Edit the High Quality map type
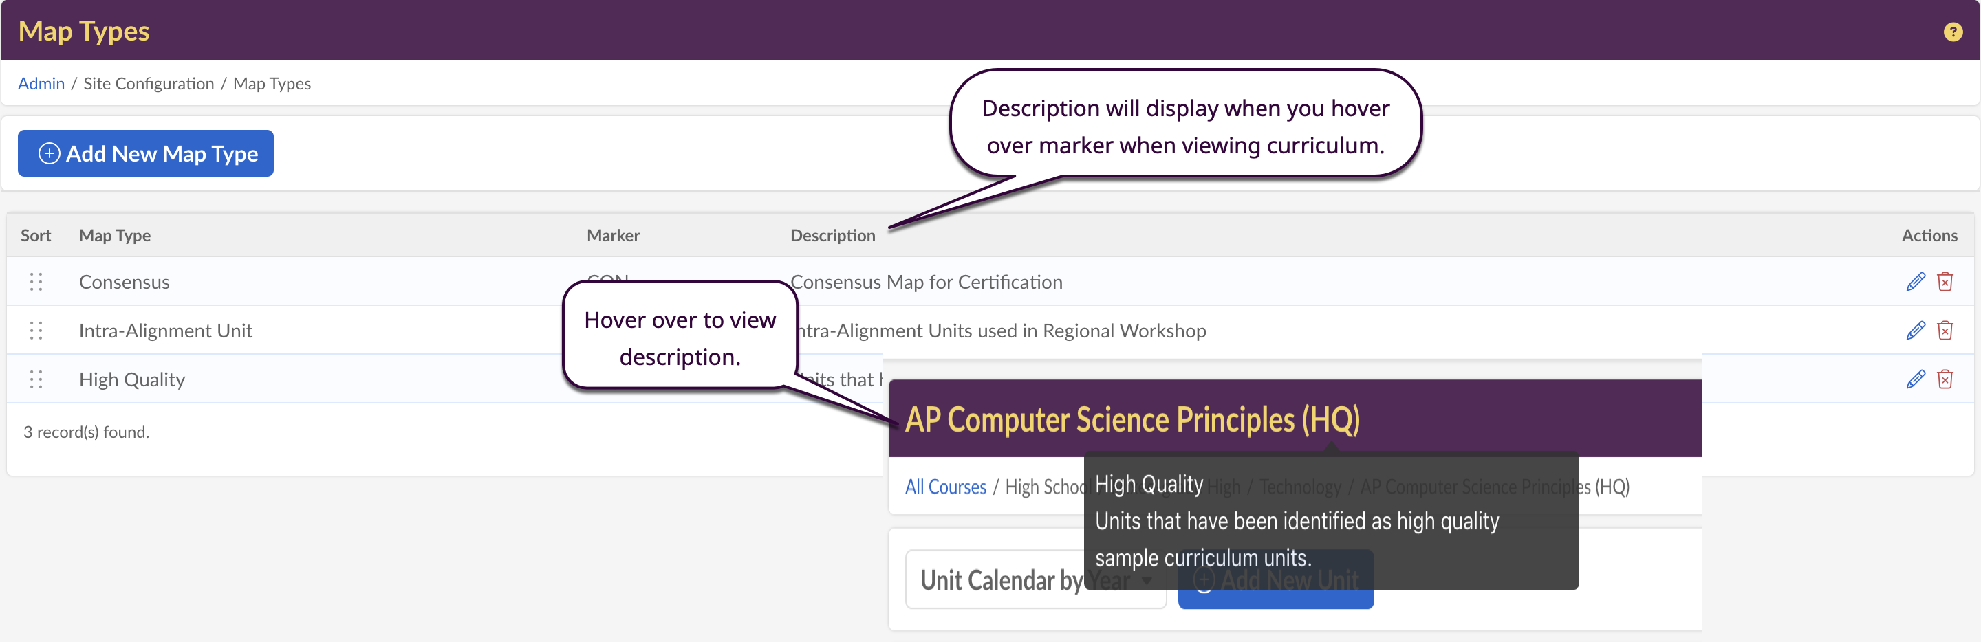The image size is (1981, 642). point(1915,379)
